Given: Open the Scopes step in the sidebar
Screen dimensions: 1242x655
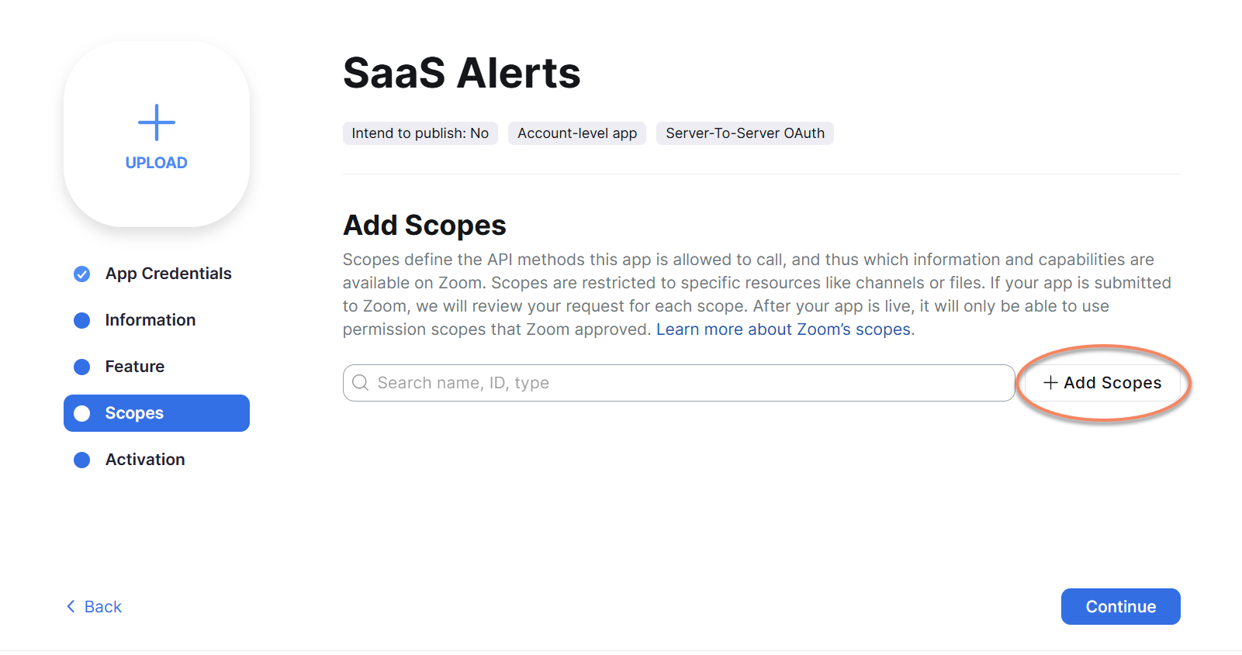Looking at the screenshot, I should pos(157,413).
